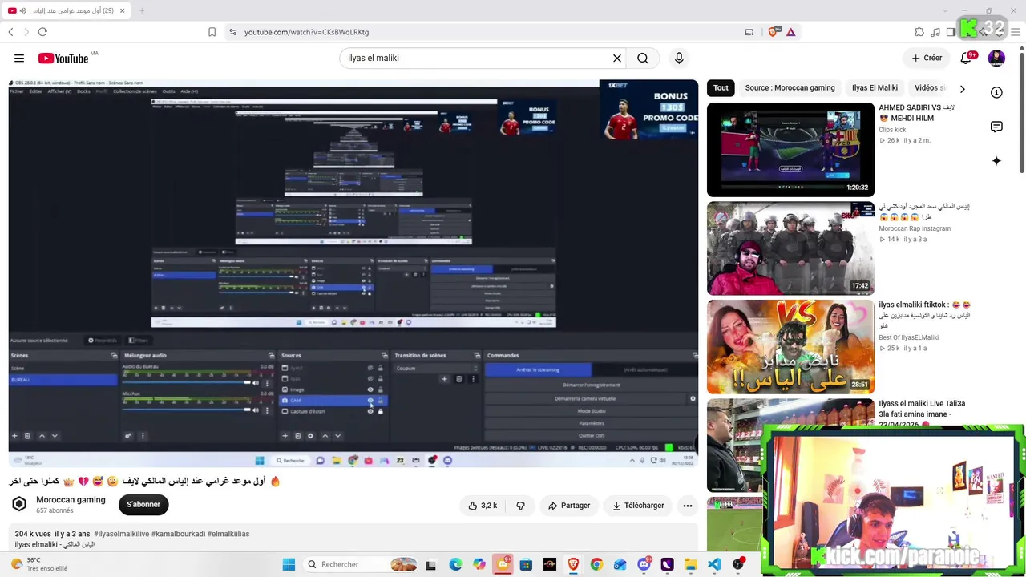The width and height of the screenshot is (1026, 577).
Task: Open the YouTube guide hamburger menu
Action: point(19,58)
